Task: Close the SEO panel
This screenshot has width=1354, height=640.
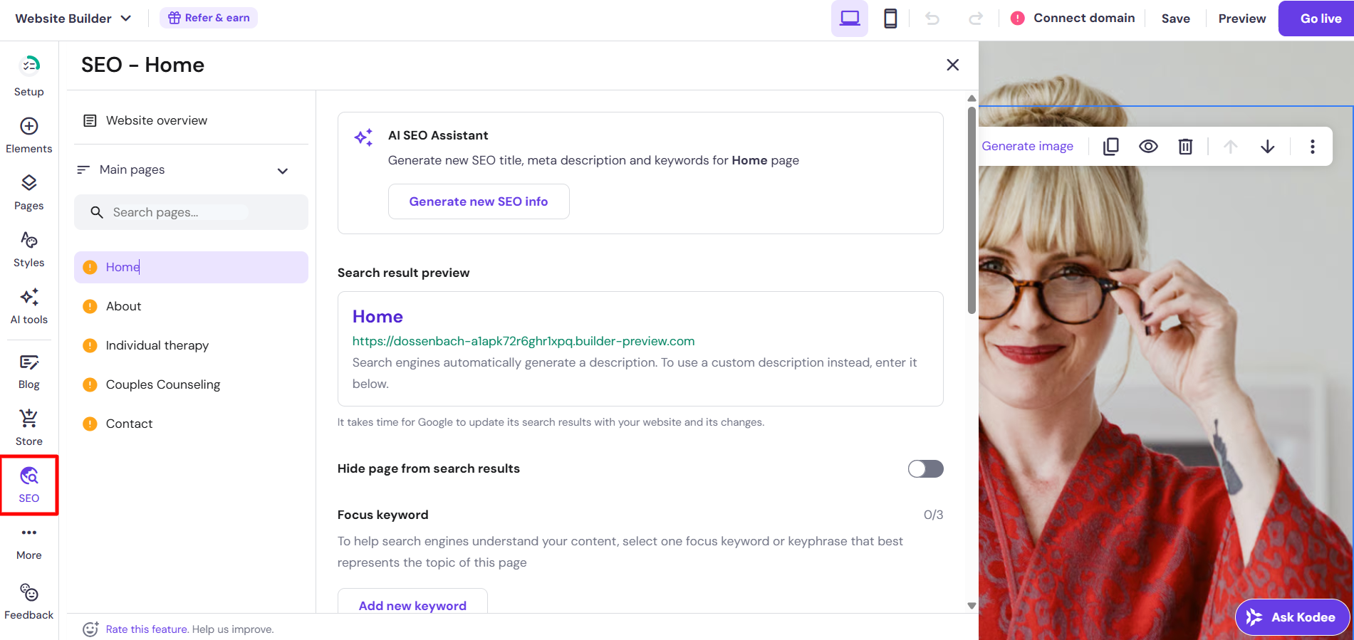Action: click(952, 65)
